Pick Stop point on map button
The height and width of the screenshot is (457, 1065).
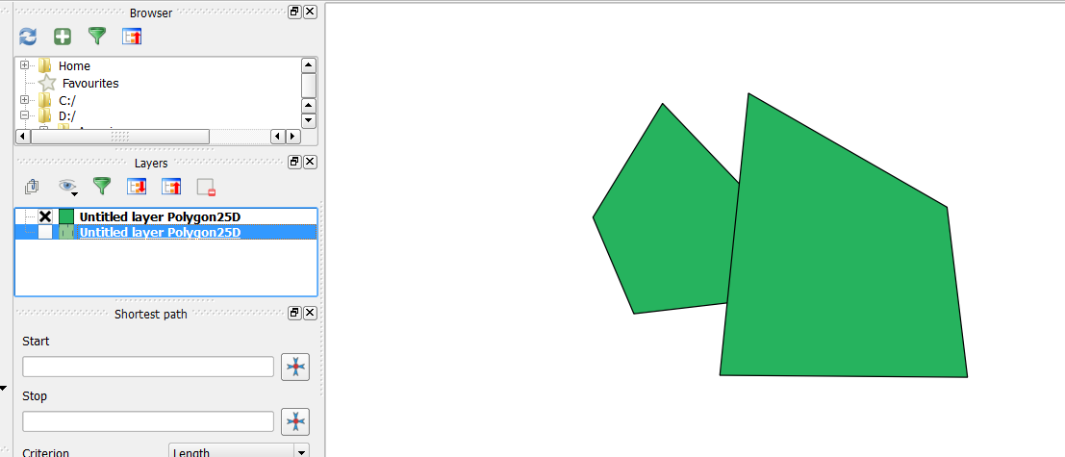[295, 421]
